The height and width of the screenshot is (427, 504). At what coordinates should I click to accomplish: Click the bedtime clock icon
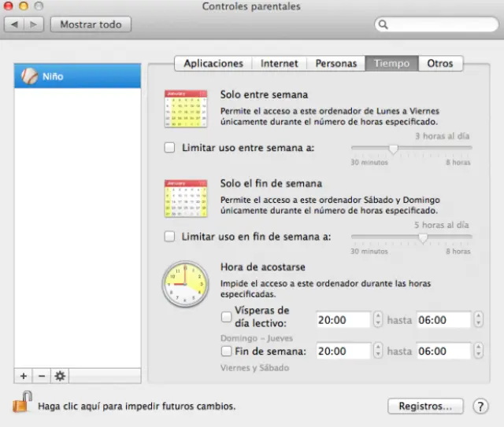click(x=187, y=285)
